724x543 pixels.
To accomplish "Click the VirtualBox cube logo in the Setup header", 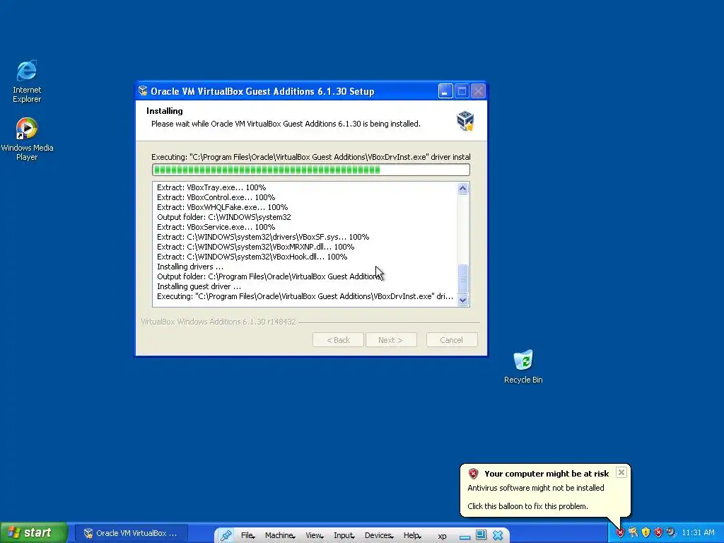I will coord(465,121).
